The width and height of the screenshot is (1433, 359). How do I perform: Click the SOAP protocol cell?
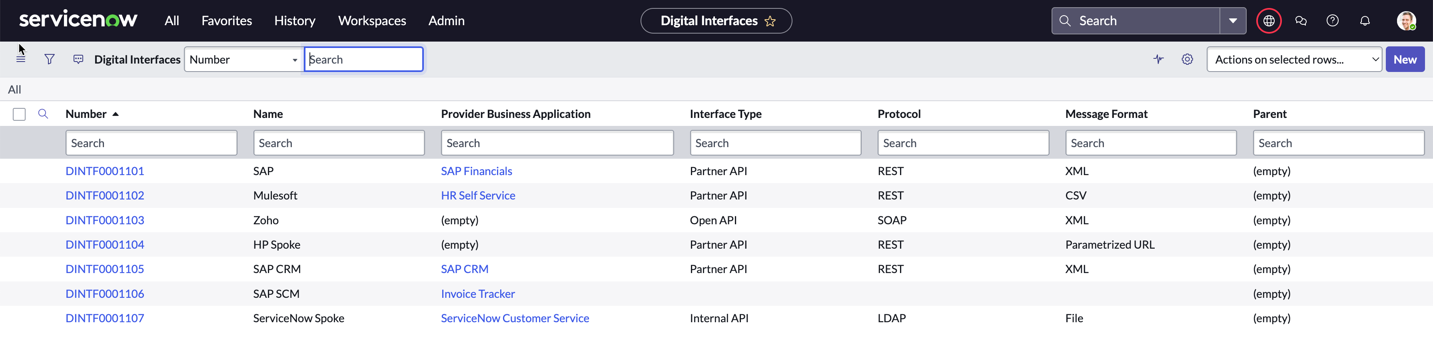click(892, 220)
